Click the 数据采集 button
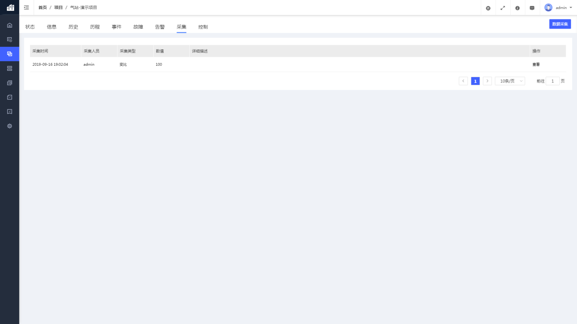This screenshot has height=324, width=577. pyautogui.click(x=560, y=24)
